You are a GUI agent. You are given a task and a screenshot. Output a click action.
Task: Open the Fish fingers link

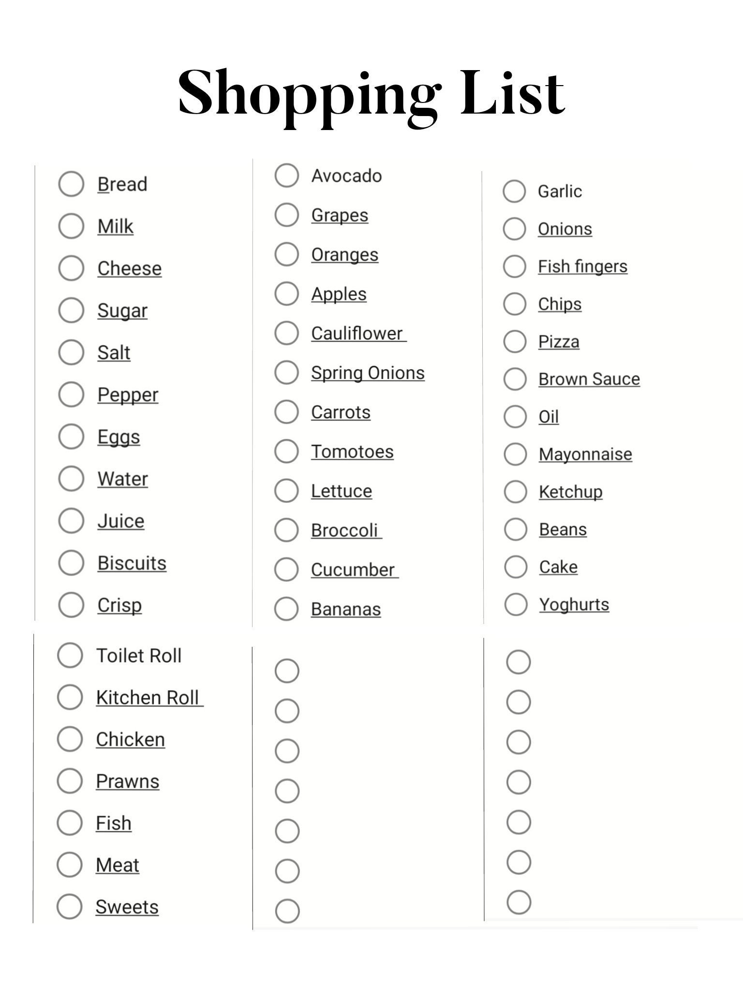[x=582, y=266]
